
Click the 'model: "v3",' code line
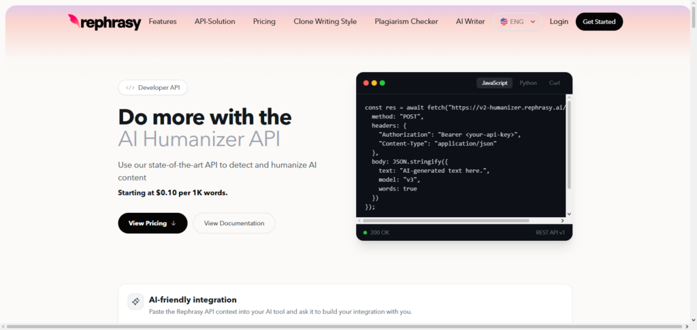click(x=399, y=180)
